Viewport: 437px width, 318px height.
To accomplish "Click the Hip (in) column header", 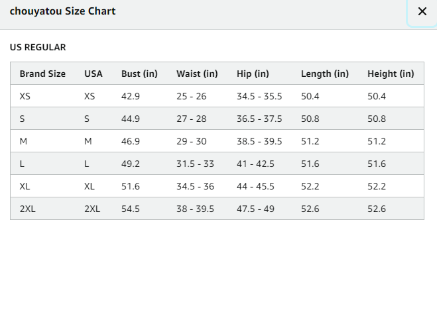I will point(253,74).
